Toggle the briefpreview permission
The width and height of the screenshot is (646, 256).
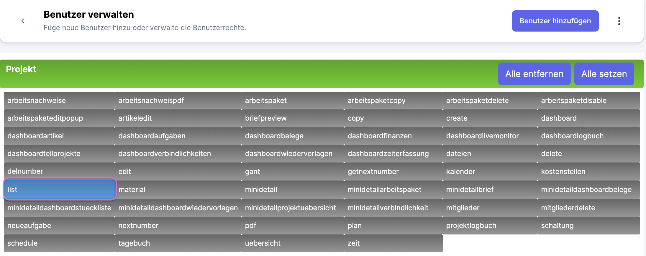[x=292, y=118]
